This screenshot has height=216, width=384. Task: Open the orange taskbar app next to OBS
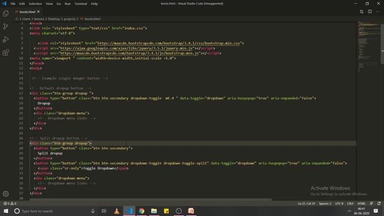tap(191, 211)
